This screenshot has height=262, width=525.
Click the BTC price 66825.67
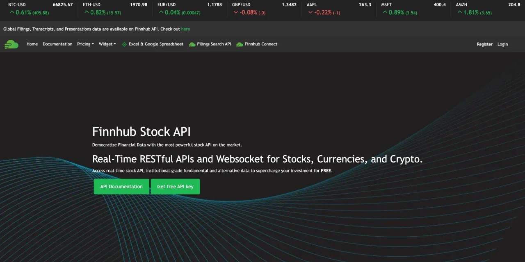point(63,5)
